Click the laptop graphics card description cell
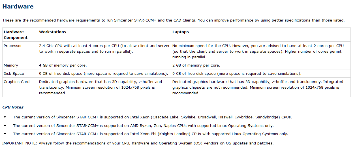The width and height of the screenshot is (355, 149). click(x=258, y=87)
